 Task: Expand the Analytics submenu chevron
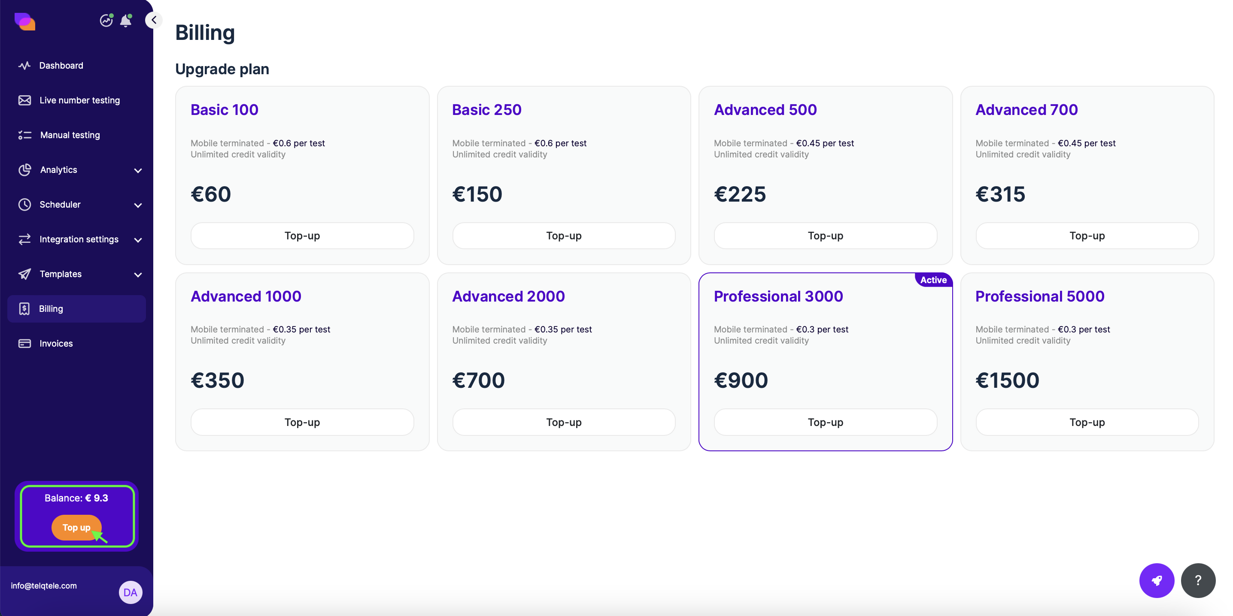click(138, 170)
